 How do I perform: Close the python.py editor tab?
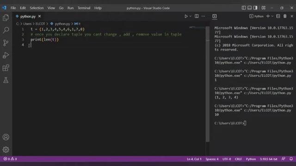(39, 17)
